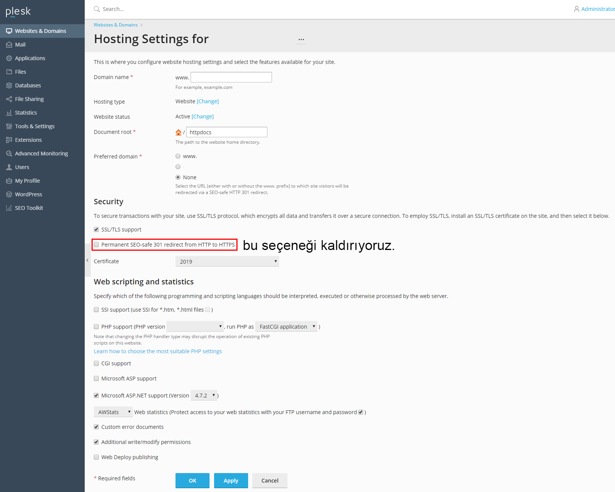Click the File Sharing icon
The width and height of the screenshot is (615, 492).
[x=9, y=99]
